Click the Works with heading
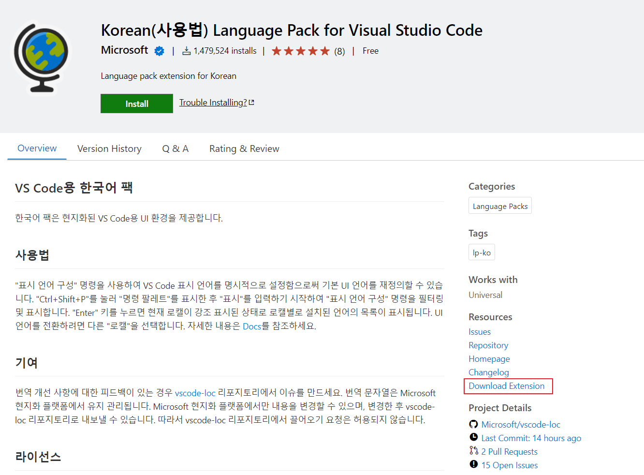Viewport: 644px width, 475px height. [493, 280]
